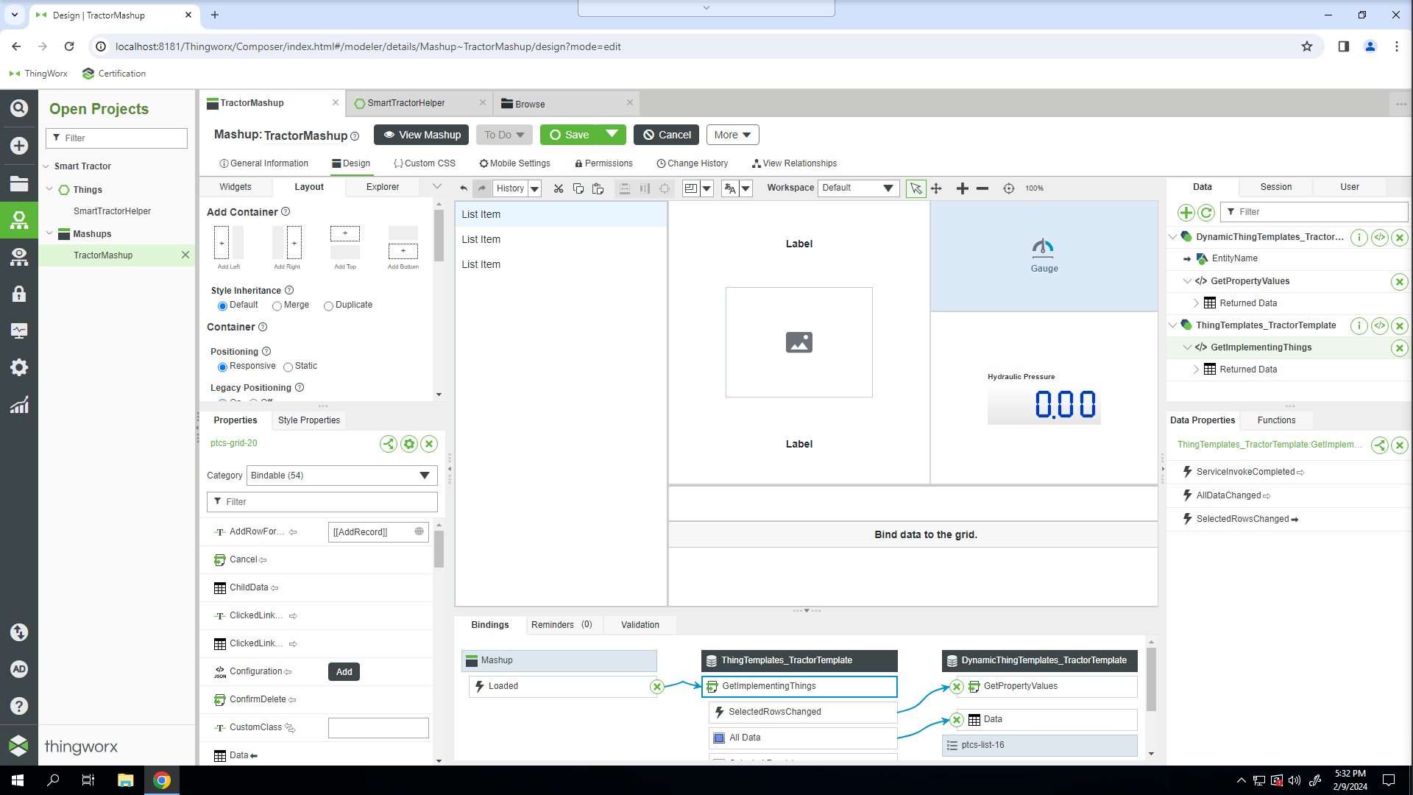
Task: Click the Add button next to Configuration property
Action: (344, 671)
